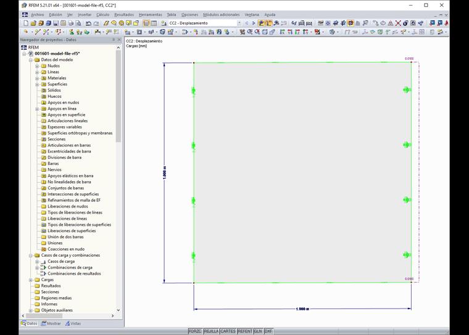Click the vertical 1.000 m dimension label

(165, 173)
